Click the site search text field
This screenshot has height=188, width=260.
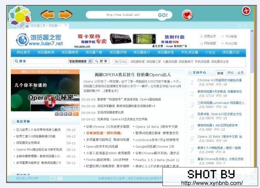pos(40,61)
